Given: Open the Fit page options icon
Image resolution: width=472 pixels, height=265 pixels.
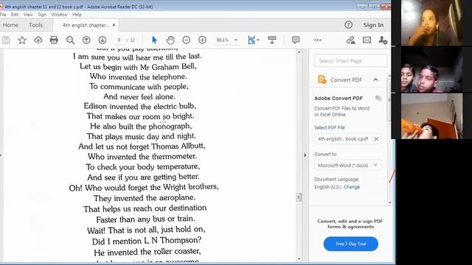Looking at the screenshot, I should coord(253,40).
